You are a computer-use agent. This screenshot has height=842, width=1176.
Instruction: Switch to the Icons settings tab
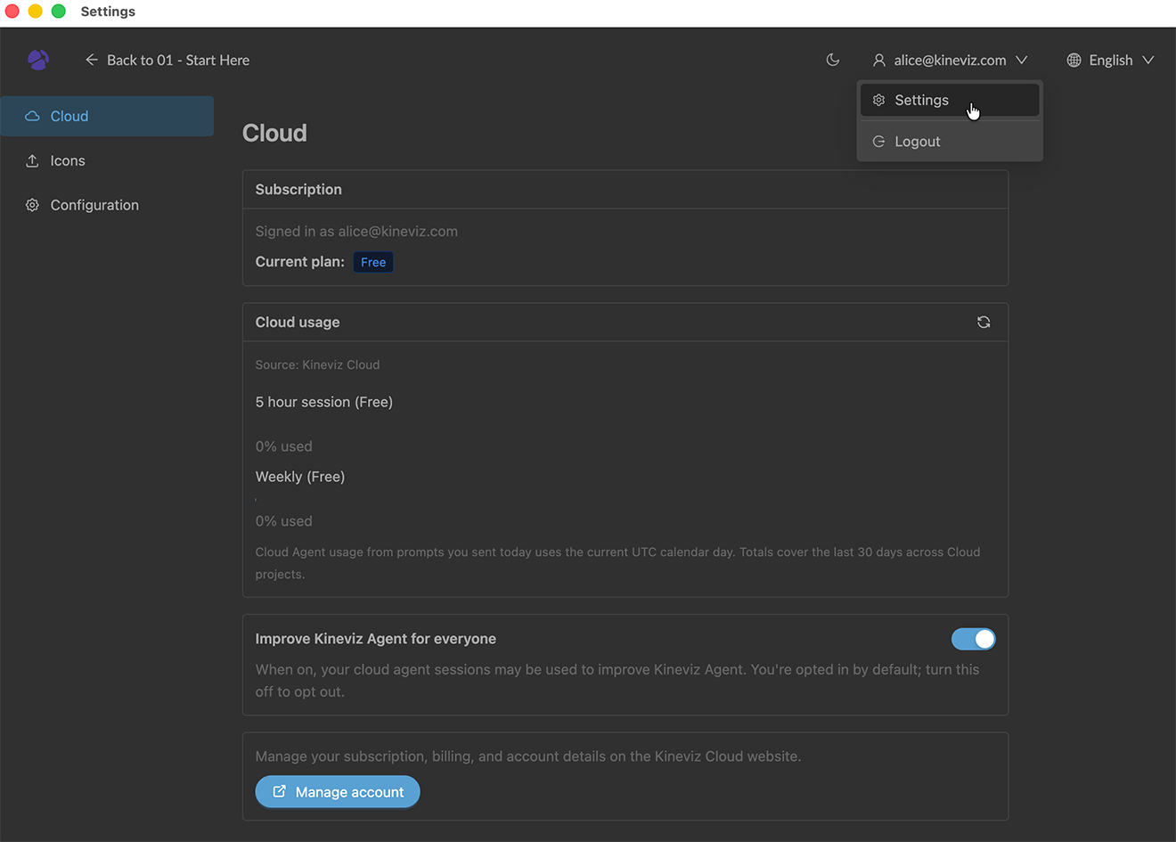(x=107, y=160)
